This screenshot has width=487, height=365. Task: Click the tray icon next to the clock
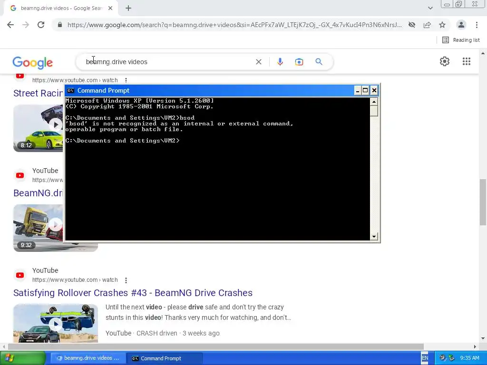451,358
